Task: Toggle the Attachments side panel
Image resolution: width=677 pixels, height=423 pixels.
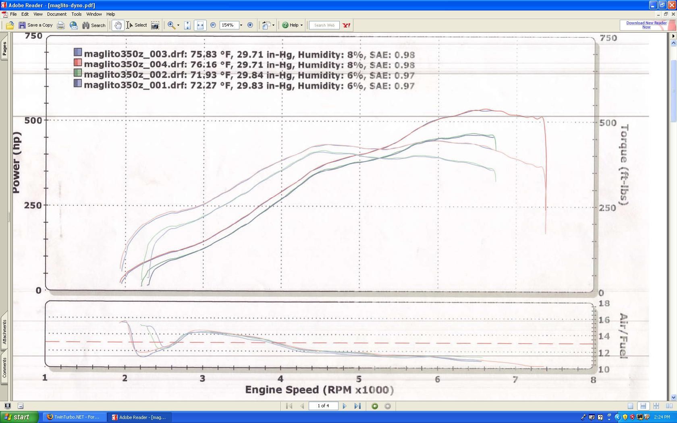Action: (4, 332)
